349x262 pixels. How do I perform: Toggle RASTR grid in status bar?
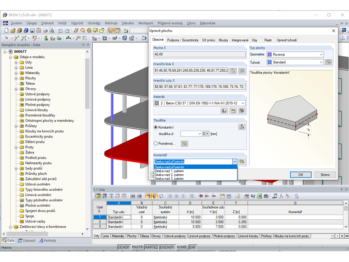pos(137,247)
